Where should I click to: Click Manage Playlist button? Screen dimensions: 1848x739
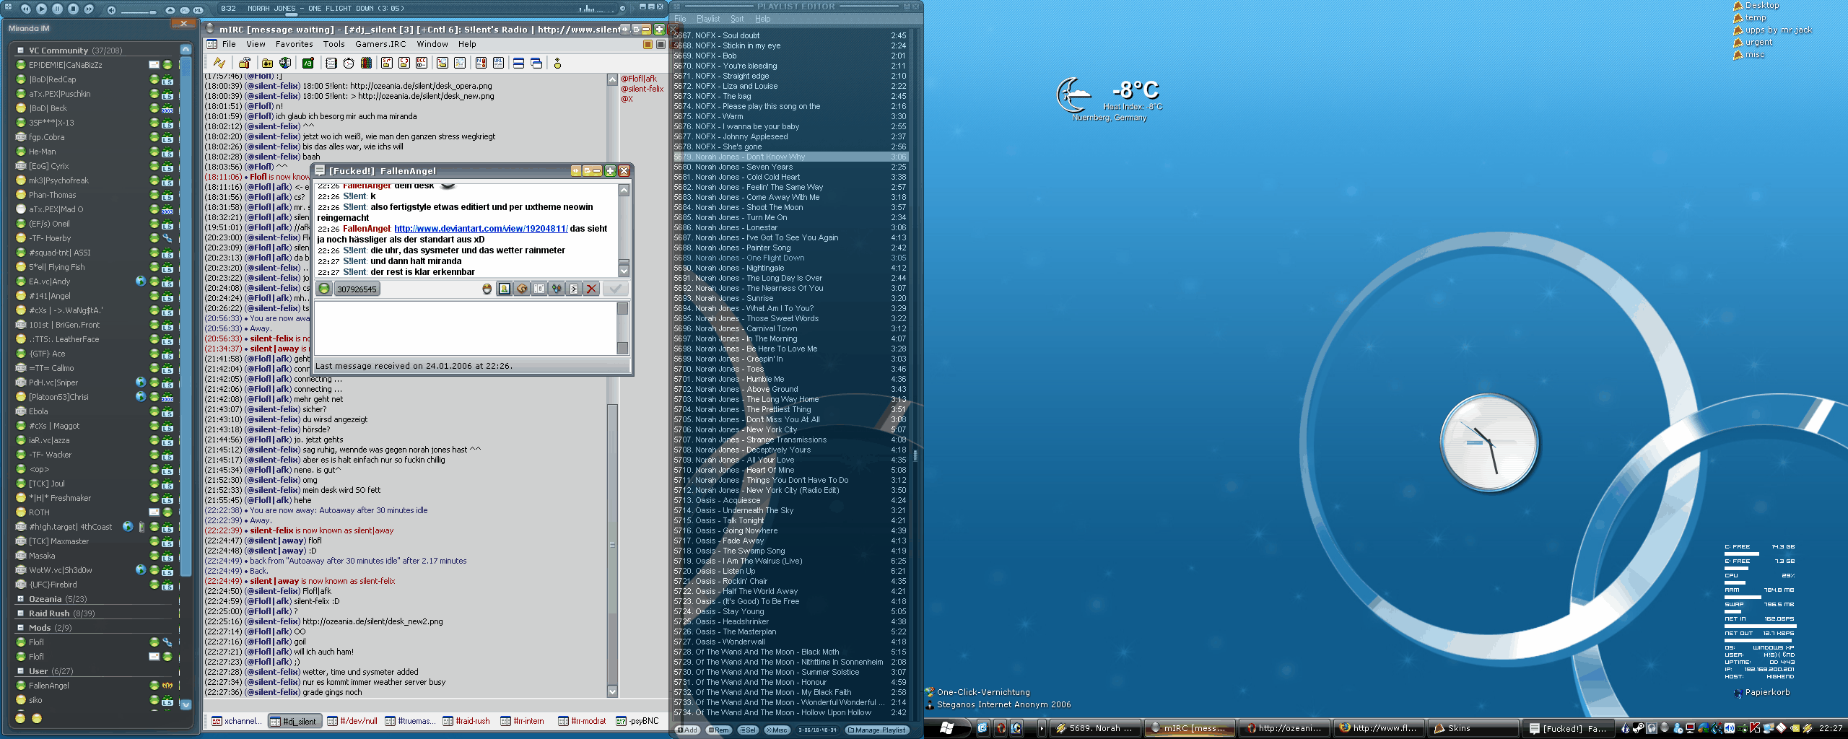click(x=877, y=730)
